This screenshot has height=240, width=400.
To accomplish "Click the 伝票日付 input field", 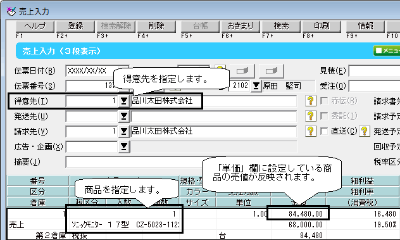I will click(x=97, y=71).
